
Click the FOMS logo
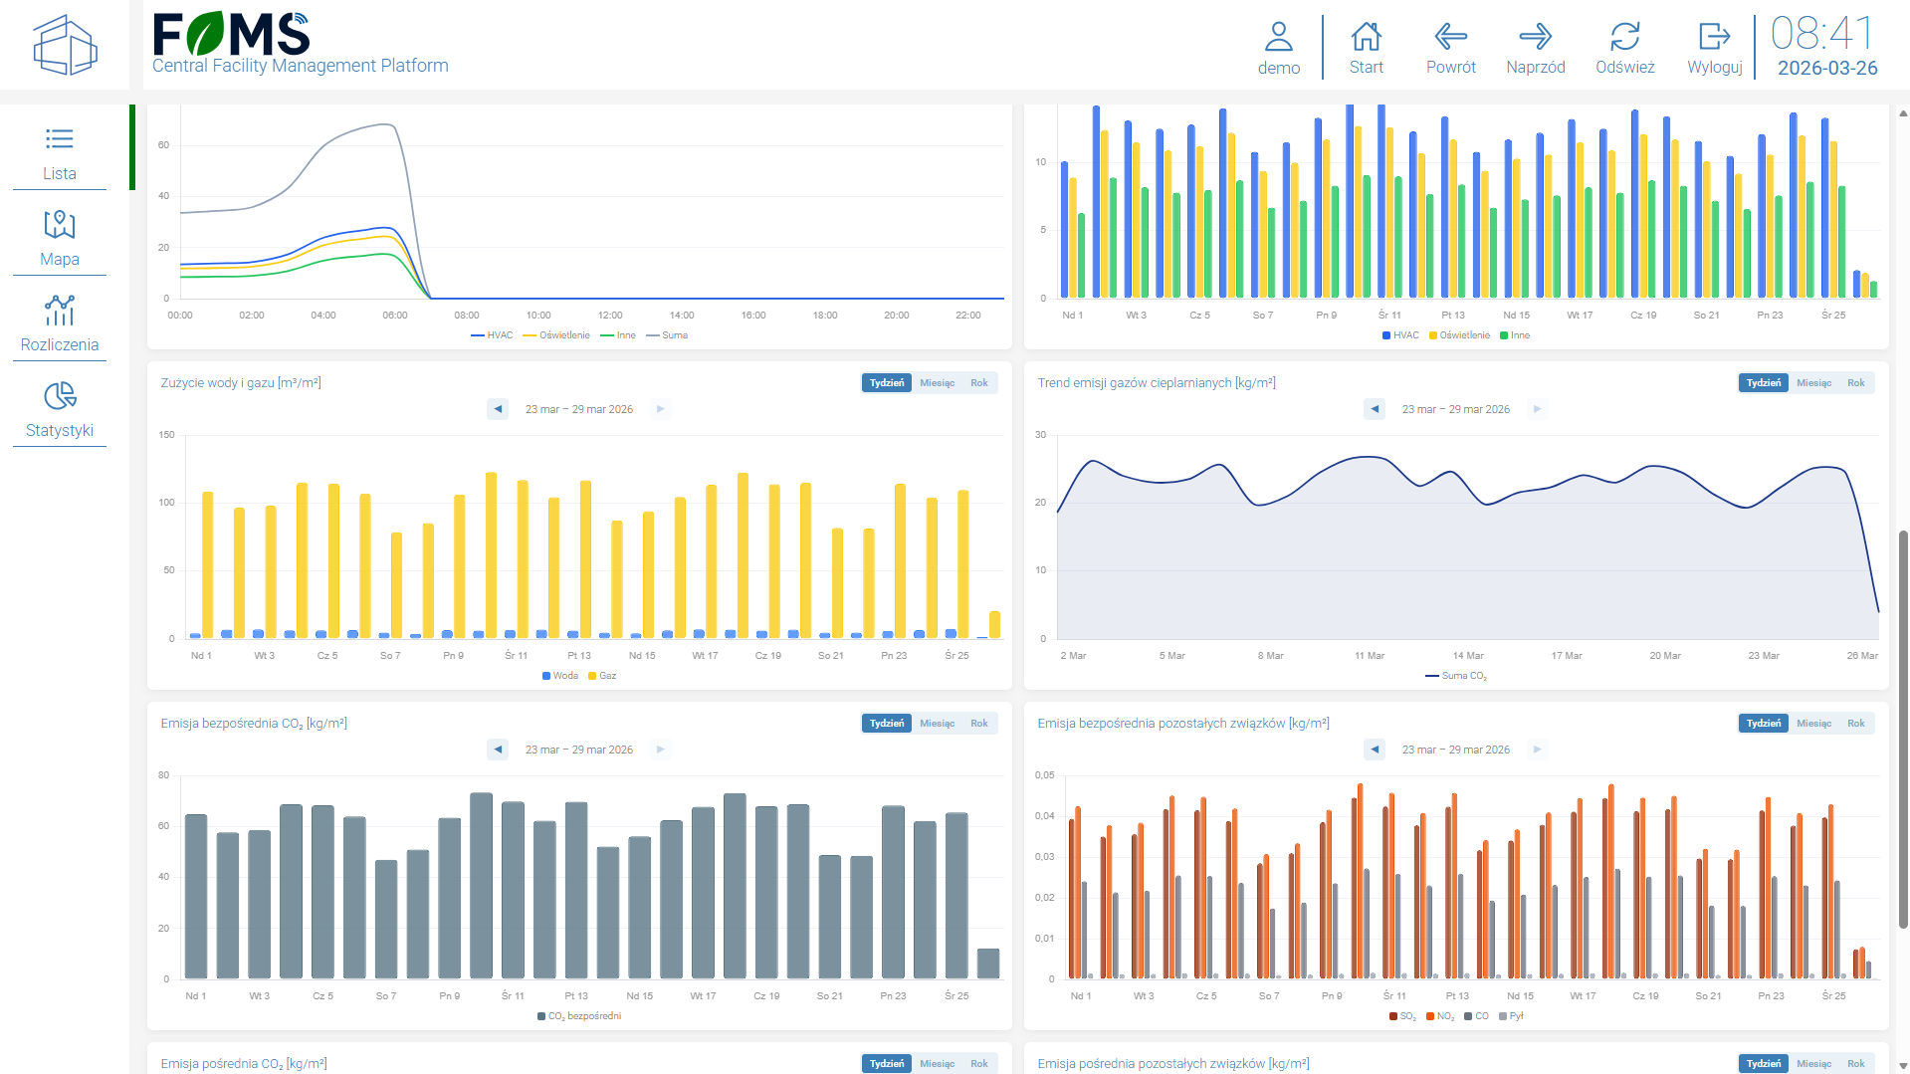point(232,35)
